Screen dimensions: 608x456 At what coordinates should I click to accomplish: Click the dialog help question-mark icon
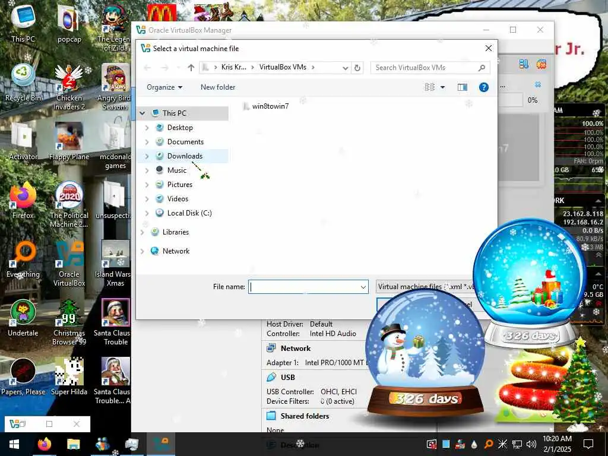[483, 87]
